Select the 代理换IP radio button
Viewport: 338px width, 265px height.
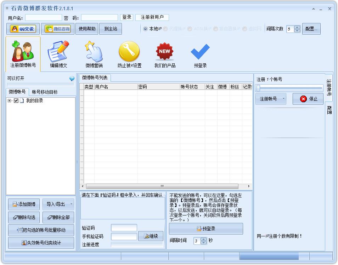tap(165, 29)
